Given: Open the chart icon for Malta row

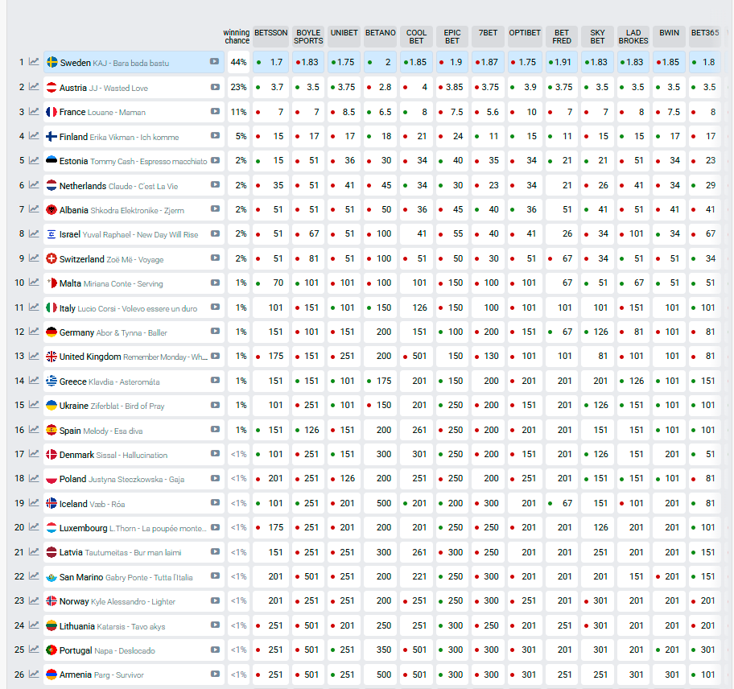Looking at the screenshot, I should coord(34,283).
